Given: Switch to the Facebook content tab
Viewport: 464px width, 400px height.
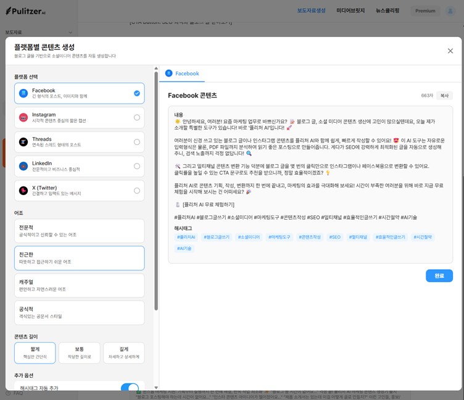Looking at the screenshot, I should coord(182,73).
